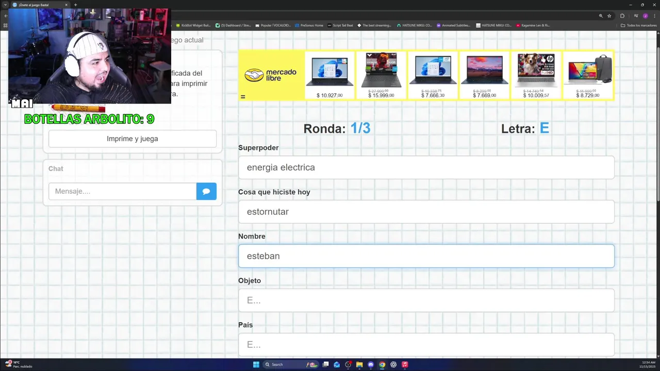This screenshot has height=371, width=660.
Task: Click the Chat panel heading
Action: (56, 168)
